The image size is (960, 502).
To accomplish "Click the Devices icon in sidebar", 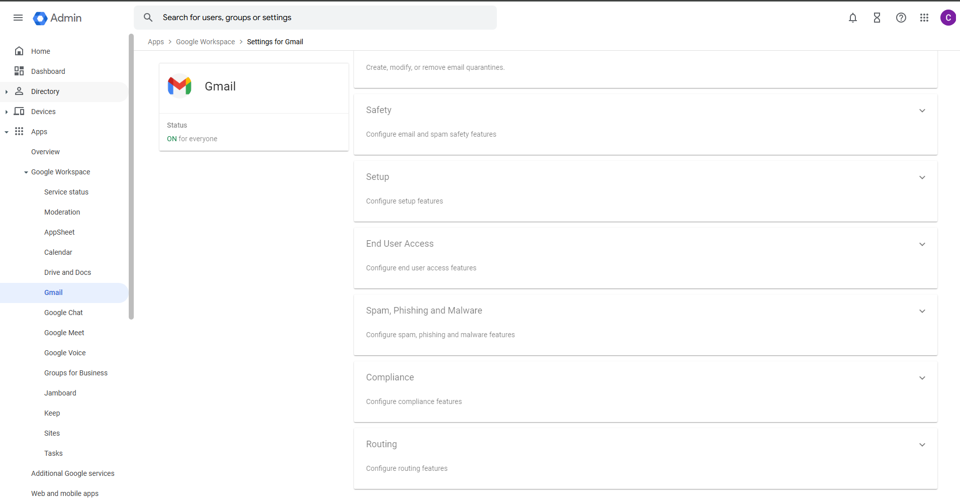I will [x=19, y=111].
